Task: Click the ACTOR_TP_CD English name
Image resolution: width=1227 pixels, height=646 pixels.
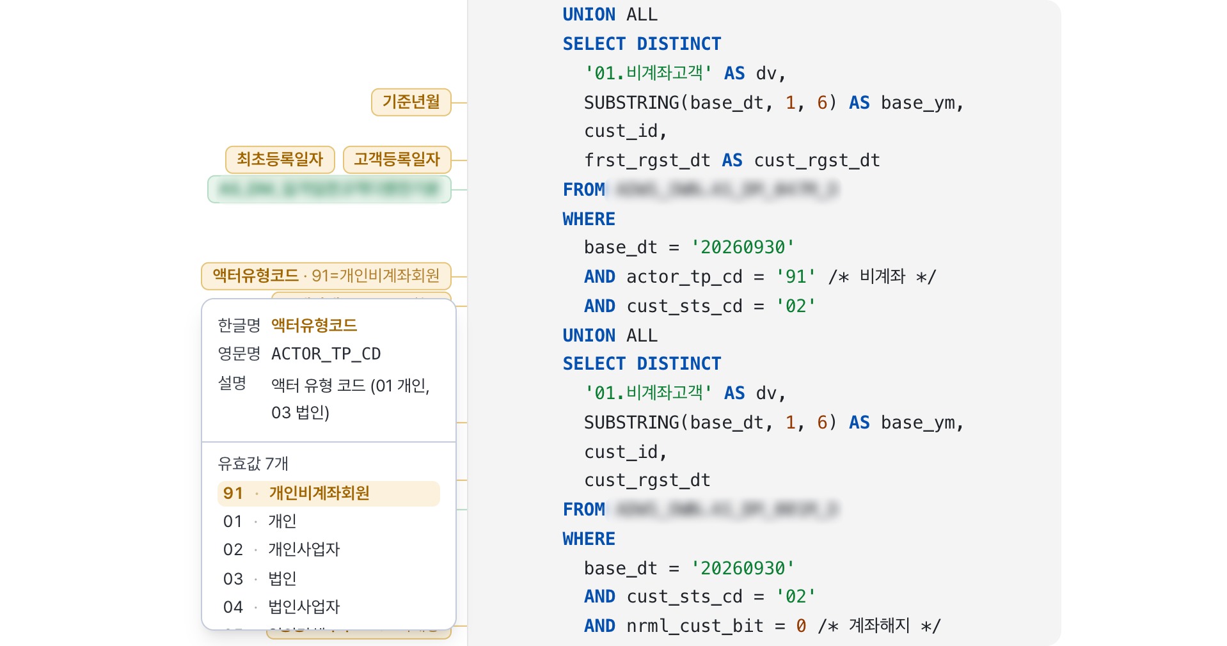Action: (x=326, y=354)
